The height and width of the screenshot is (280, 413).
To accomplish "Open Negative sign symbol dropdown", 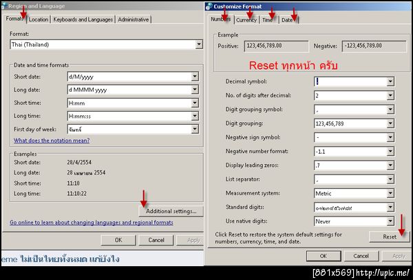I will (x=390, y=137).
